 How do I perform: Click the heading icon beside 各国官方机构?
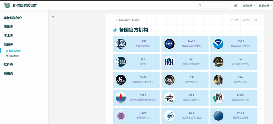pos(115,30)
